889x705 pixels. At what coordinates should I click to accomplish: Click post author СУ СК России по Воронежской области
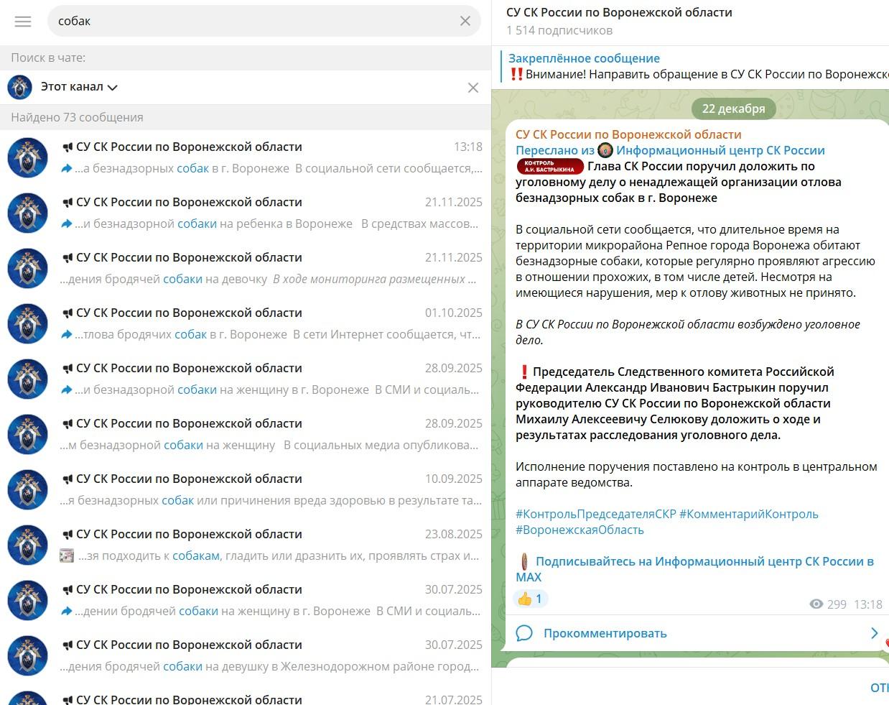coord(628,134)
